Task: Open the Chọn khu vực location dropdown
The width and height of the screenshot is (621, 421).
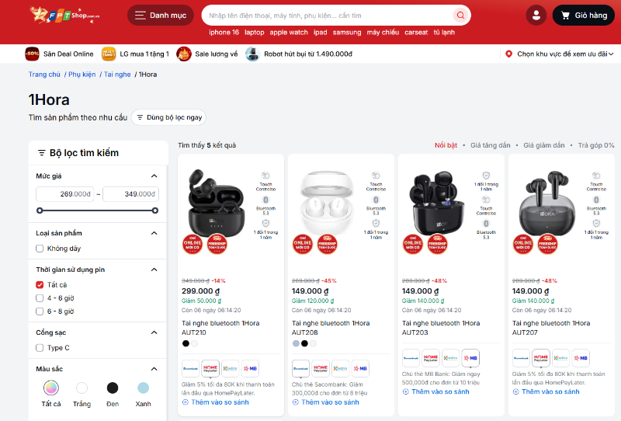Action: coord(560,54)
